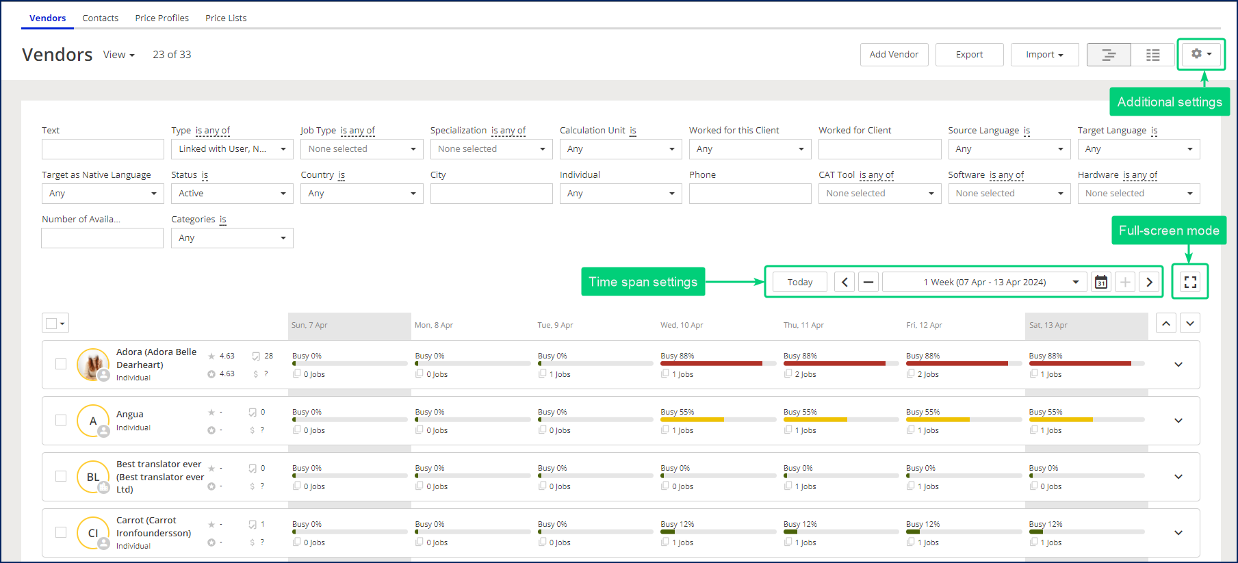1238x563 pixels.
Task: Click Angua's Busy 55% bar on Thu 11 Apr
Action: click(x=841, y=419)
